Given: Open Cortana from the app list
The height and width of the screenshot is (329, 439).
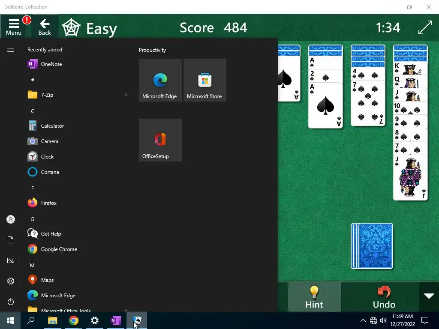Looking at the screenshot, I should (78, 172).
